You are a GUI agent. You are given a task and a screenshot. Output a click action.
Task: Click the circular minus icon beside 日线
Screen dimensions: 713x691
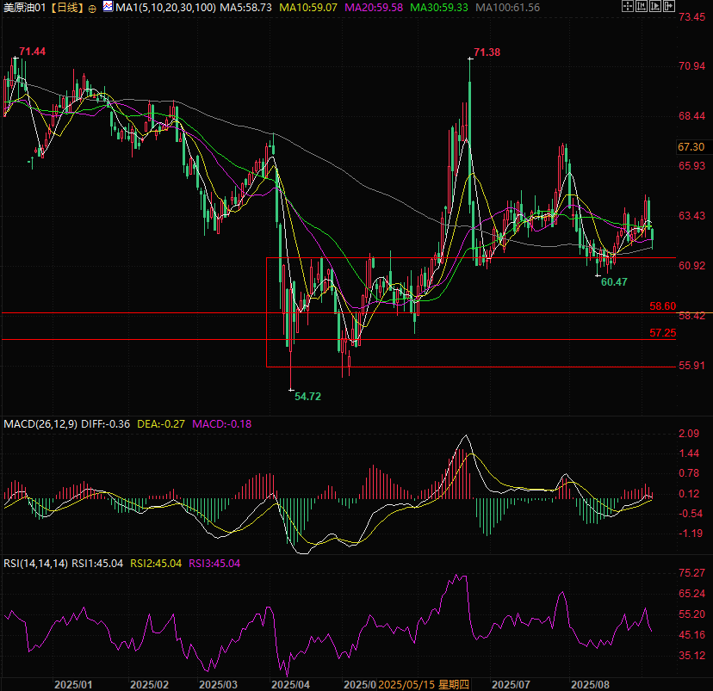click(x=93, y=8)
